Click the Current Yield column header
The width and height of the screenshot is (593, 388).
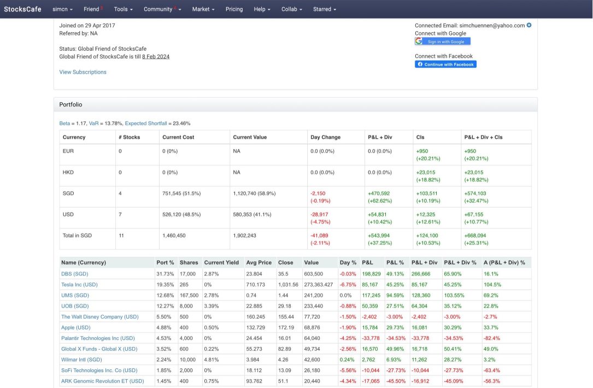click(221, 262)
